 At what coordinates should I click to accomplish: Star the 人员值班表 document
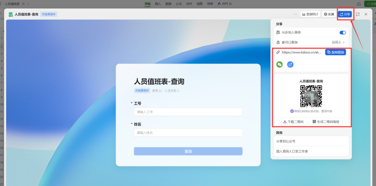[x=23, y=4]
